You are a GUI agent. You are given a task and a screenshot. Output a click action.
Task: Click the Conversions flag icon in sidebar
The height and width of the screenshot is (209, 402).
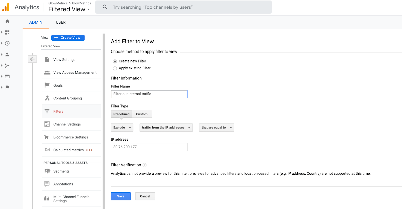[x=7, y=87]
